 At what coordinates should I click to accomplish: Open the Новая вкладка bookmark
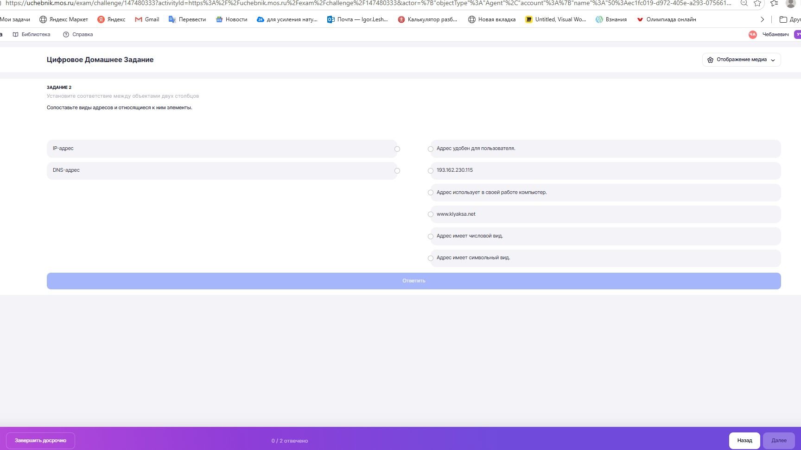tap(492, 19)
